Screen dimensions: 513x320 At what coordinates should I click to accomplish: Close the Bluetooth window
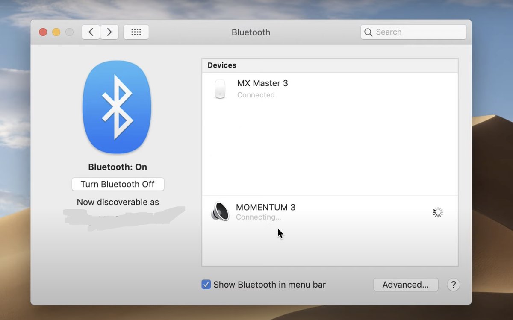[x=43, y=32]
